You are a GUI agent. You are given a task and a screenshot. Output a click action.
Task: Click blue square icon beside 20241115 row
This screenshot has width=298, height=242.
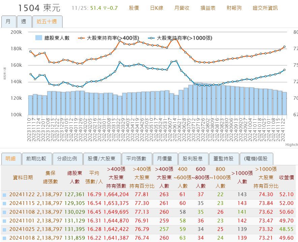click(4, 204)
